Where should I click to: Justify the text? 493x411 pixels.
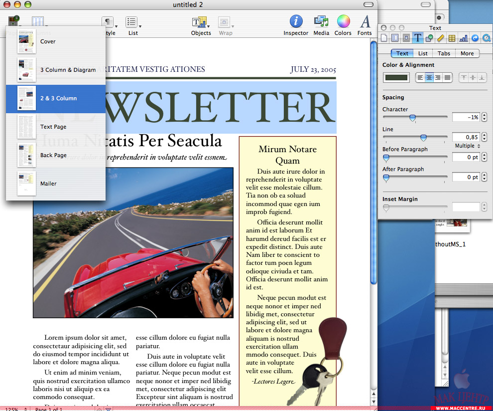tap(447, 77)
